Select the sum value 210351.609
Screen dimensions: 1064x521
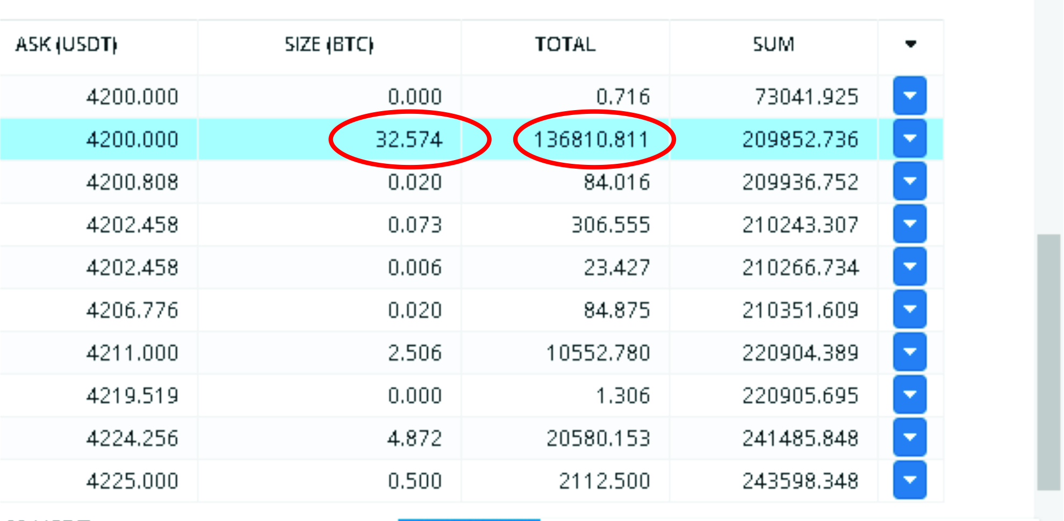coord(801,310)
